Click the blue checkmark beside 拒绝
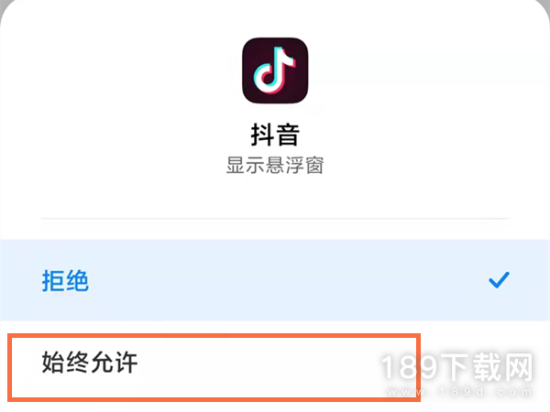Screen dimensions: 550x412 499,280
